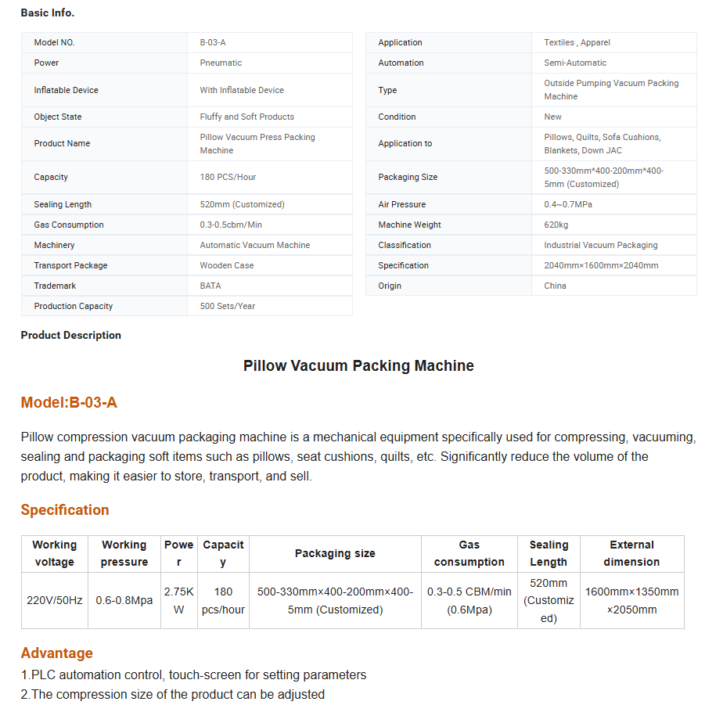Viewport: 705px width, 705px height.
Task: Click the 180 PCS/Hour capacity value
Action: coord(228,177)
